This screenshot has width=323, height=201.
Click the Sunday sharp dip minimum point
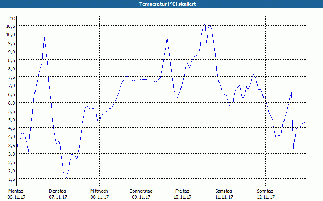tap(294, 148)
